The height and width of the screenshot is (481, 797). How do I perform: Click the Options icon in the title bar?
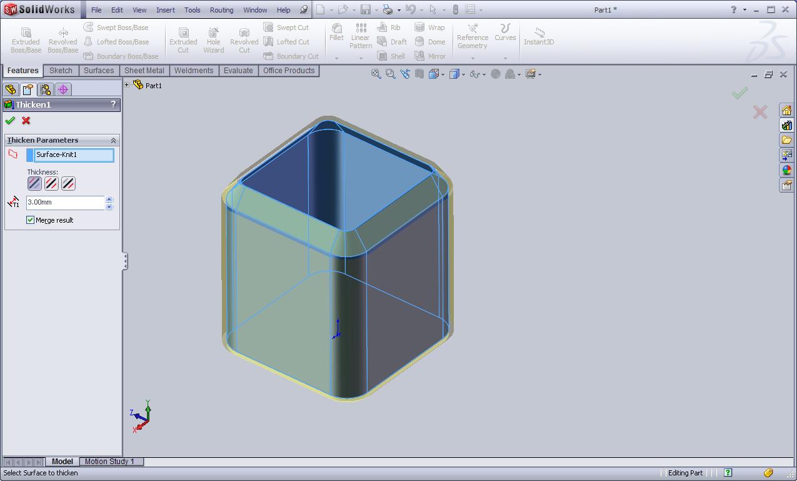[x=470, y=9]
